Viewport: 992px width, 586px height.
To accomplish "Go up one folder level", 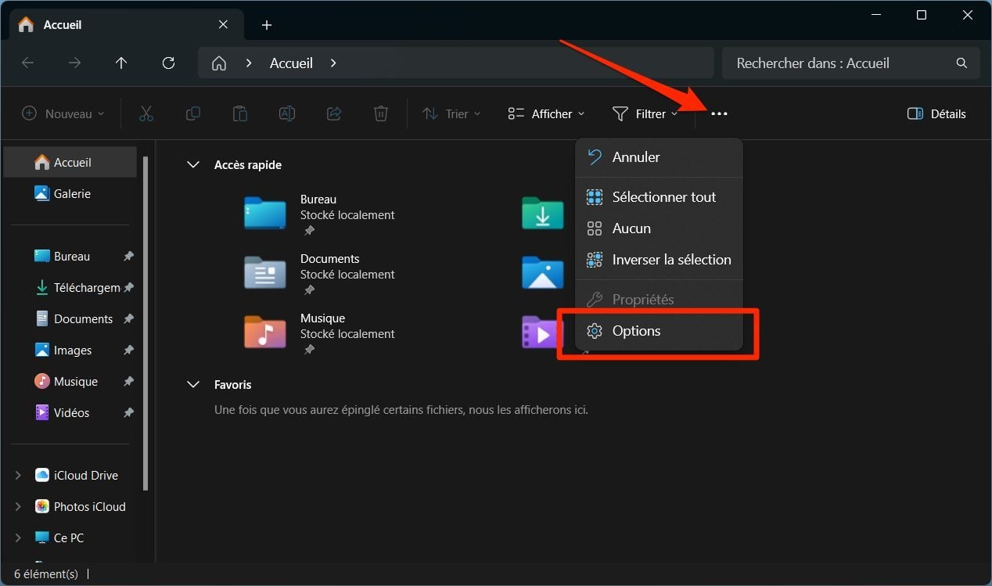I will point(121,63).
